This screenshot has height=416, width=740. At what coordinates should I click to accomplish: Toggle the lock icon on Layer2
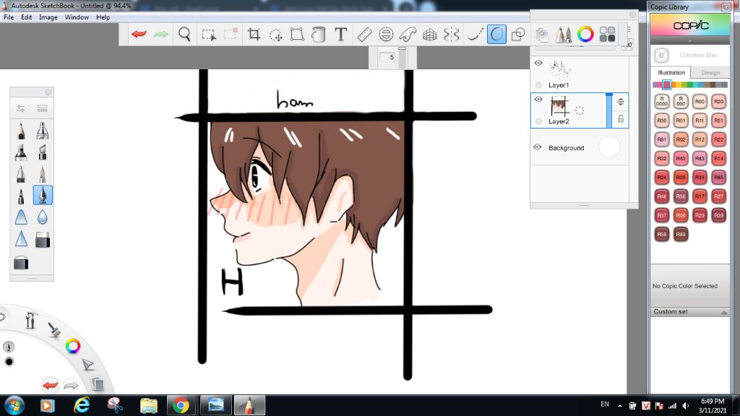621,119
